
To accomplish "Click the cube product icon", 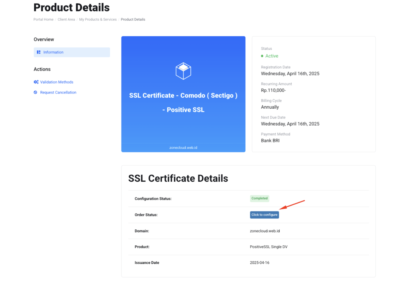I will pyautogui.click(x=183, y=71).
